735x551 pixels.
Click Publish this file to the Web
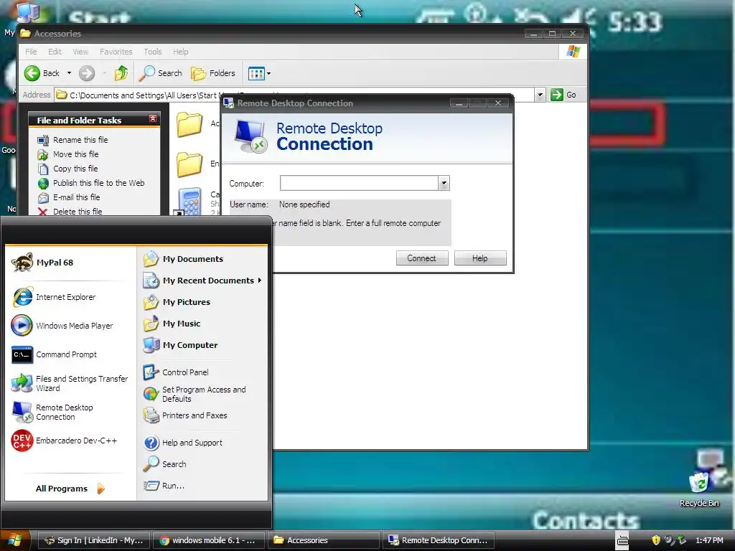click(91, 183)
